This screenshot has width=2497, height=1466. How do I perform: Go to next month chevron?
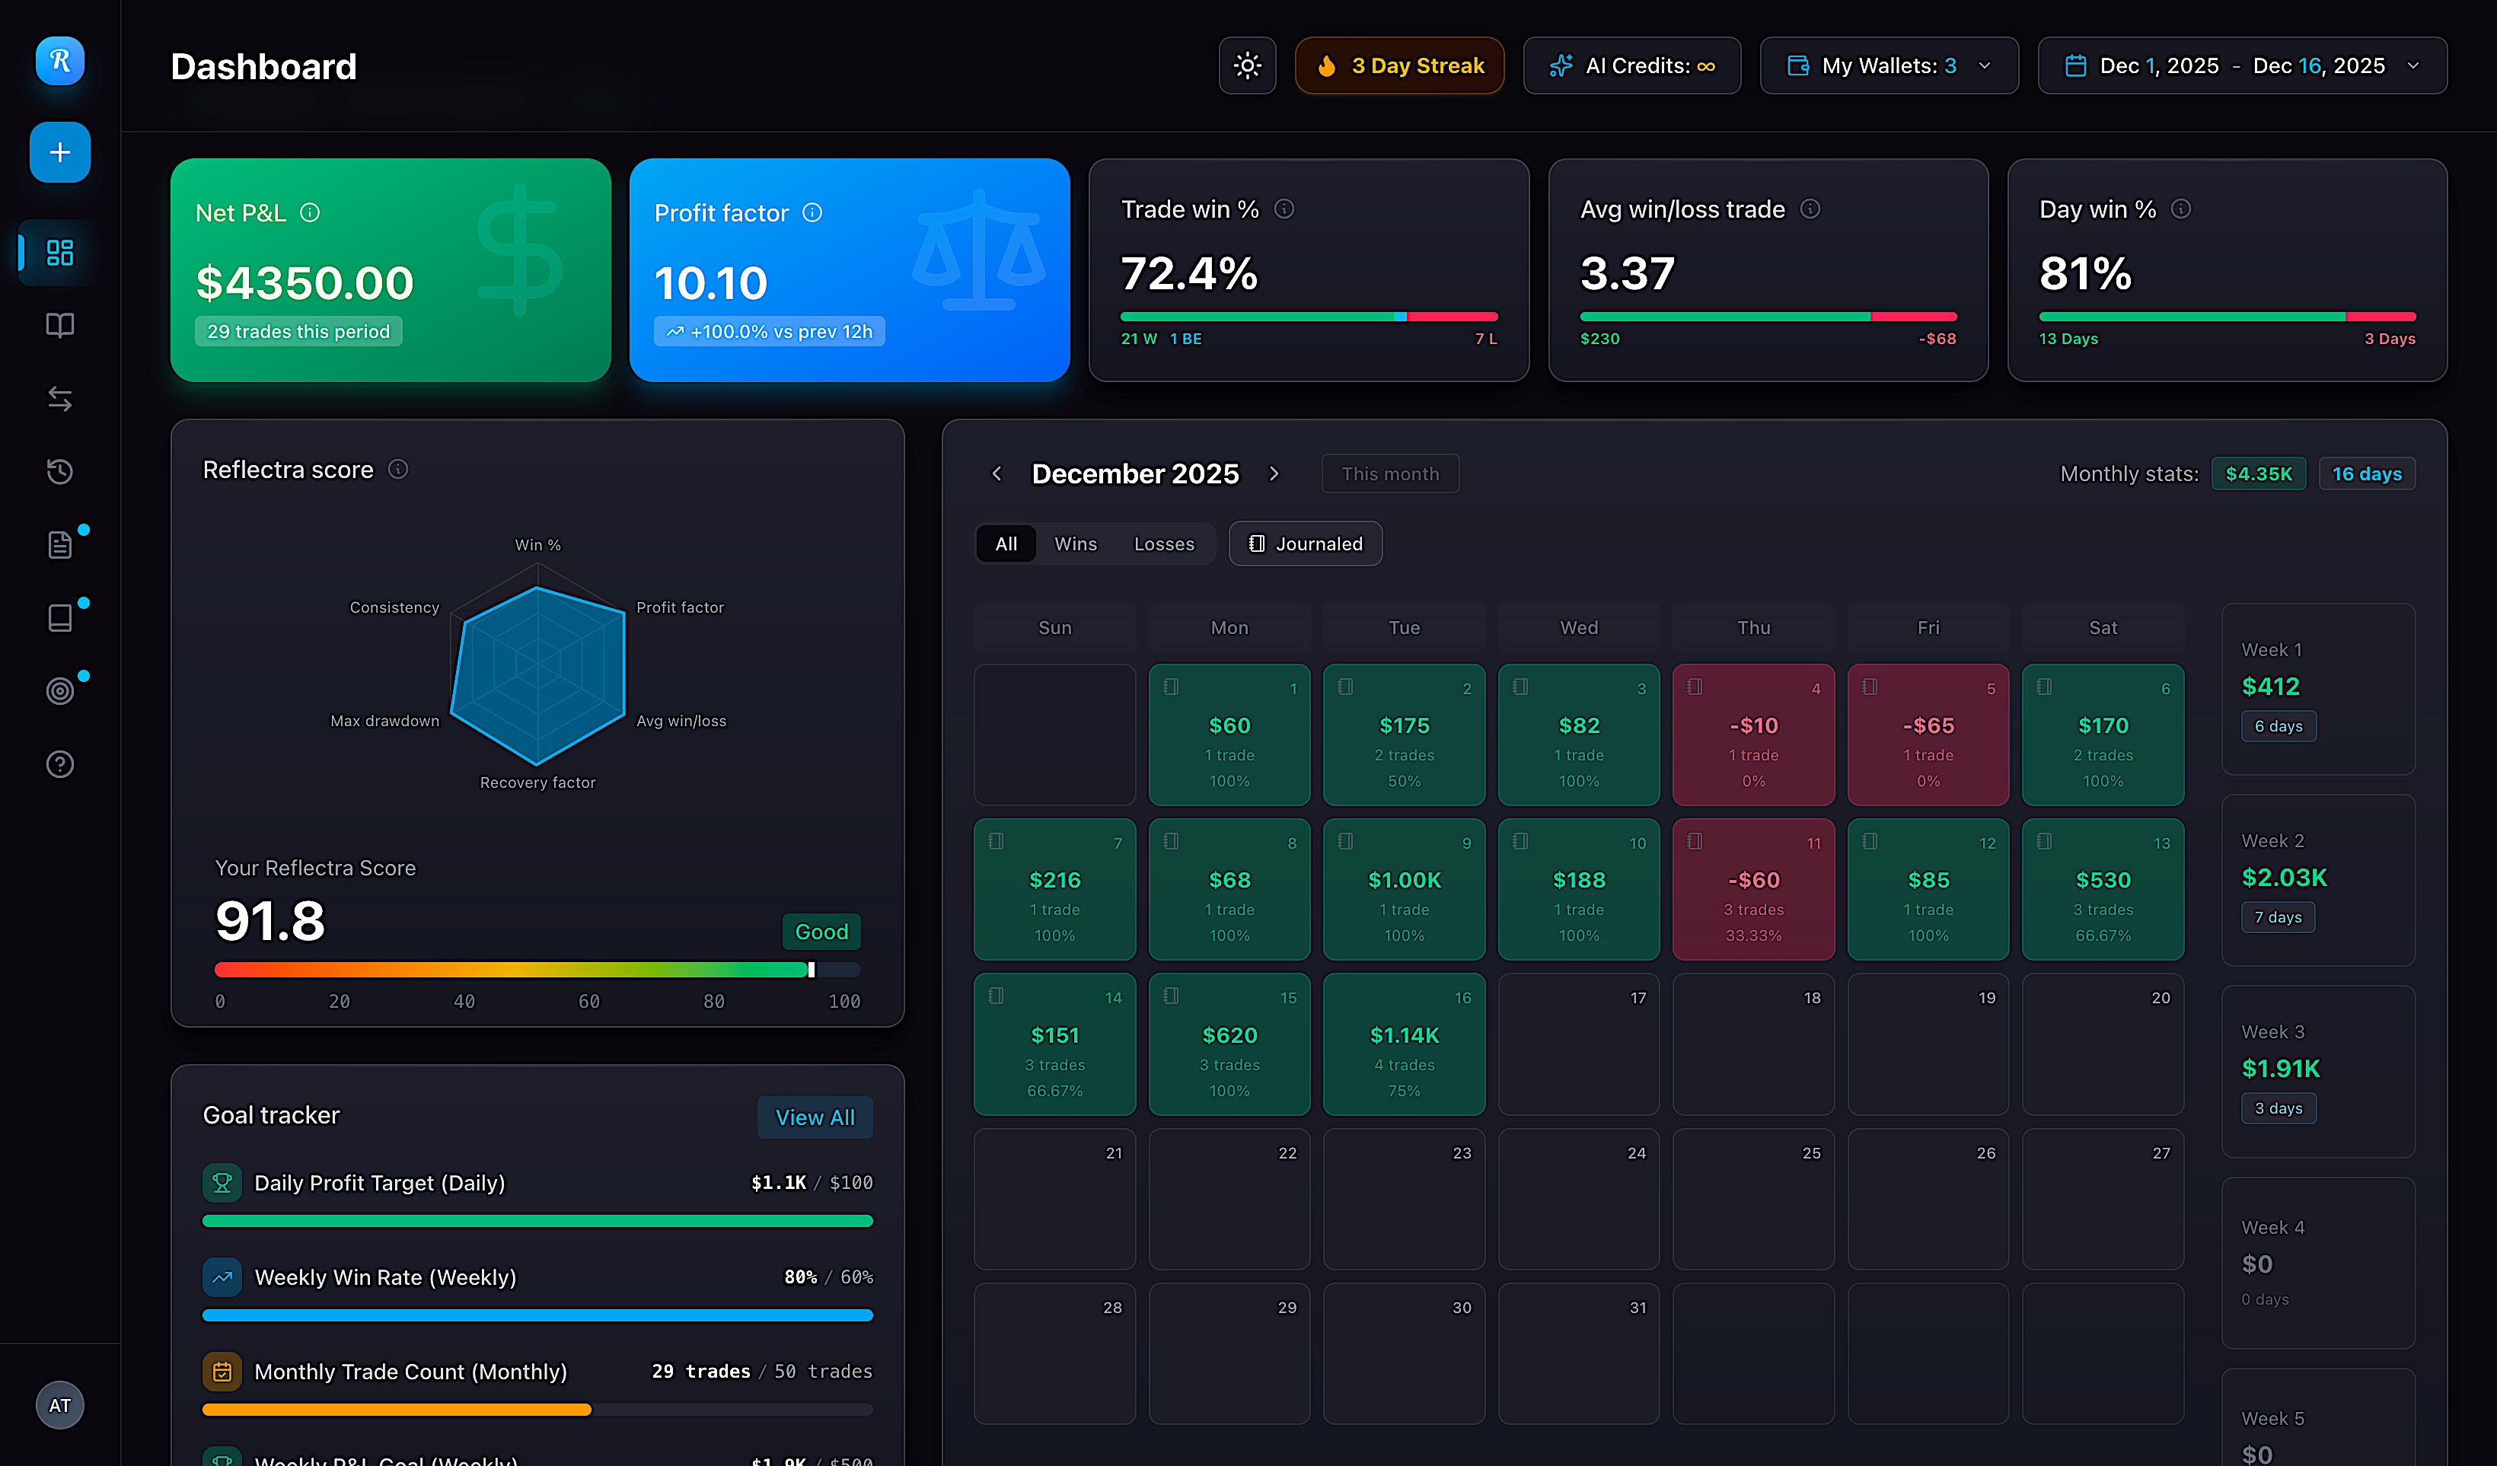1274,473
